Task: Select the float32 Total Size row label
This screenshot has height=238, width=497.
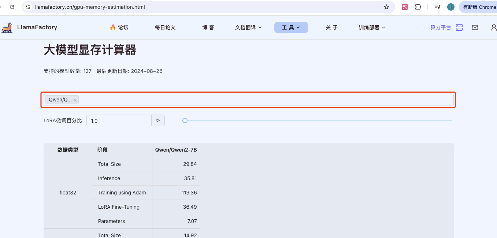Action: 110,164
